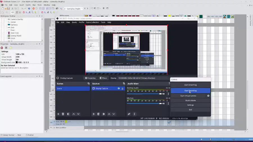253x142 pixels.
Task: Adjust Mic/Aux volume slider
Action: (144, 104)
